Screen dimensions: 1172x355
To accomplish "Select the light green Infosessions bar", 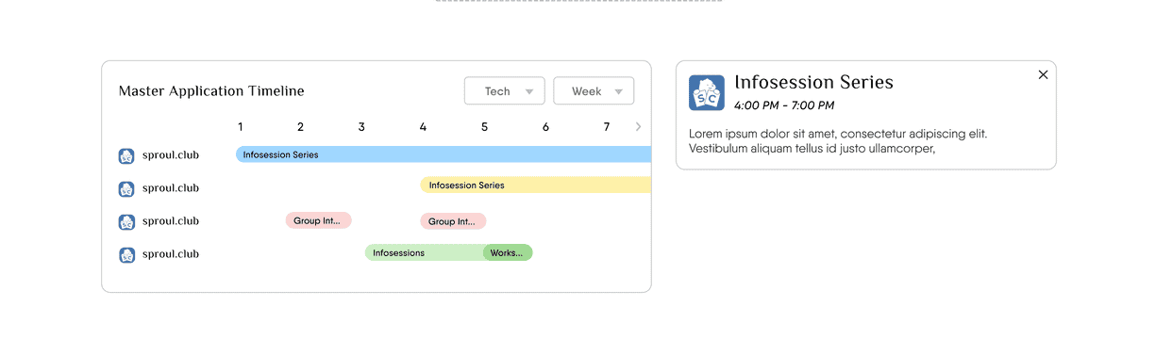I will (x=425, y=252).
